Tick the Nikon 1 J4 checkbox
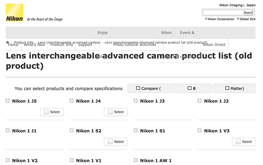The height and width of the screenshot is (165, 263). coord(72,101)
